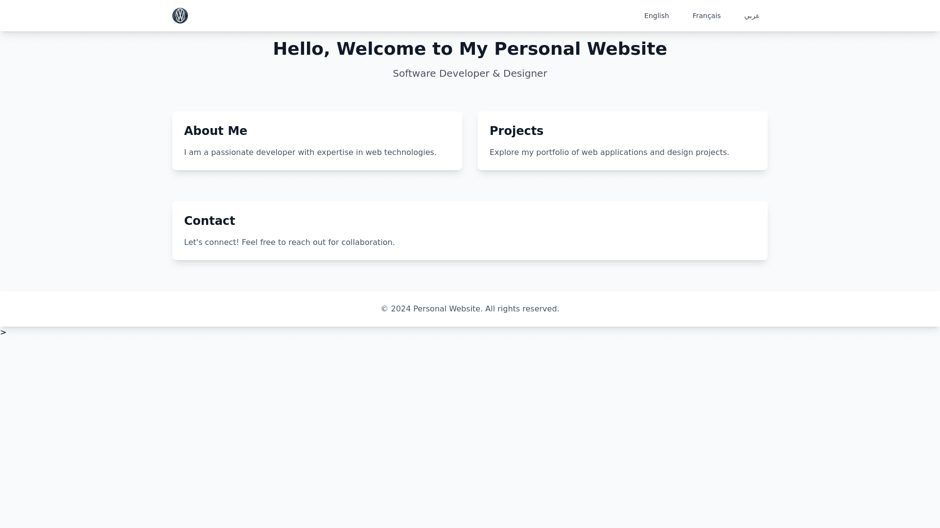940x528 pixels.
Task: Click the stray '>' character below footer
Action: 3,332
